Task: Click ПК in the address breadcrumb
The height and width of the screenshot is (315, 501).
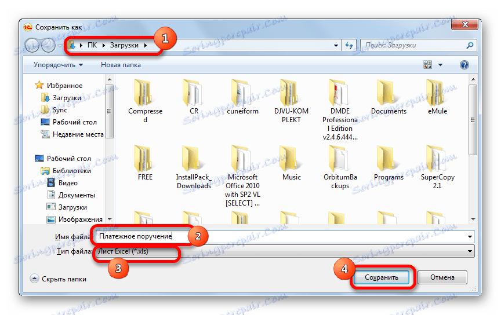Action: point(92,45)
